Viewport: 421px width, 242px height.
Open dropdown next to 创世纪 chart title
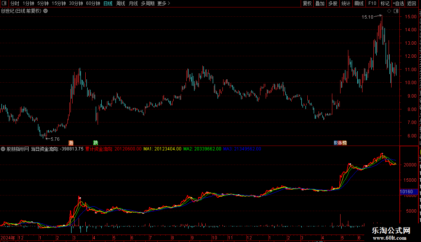(46, 11)
